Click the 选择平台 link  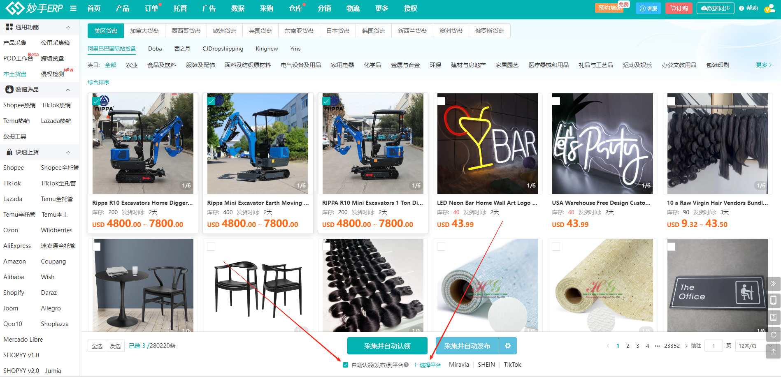(428, 365)
